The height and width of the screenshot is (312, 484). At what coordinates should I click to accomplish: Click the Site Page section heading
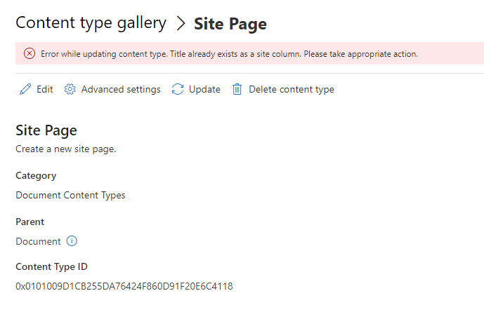coord(46,130)
